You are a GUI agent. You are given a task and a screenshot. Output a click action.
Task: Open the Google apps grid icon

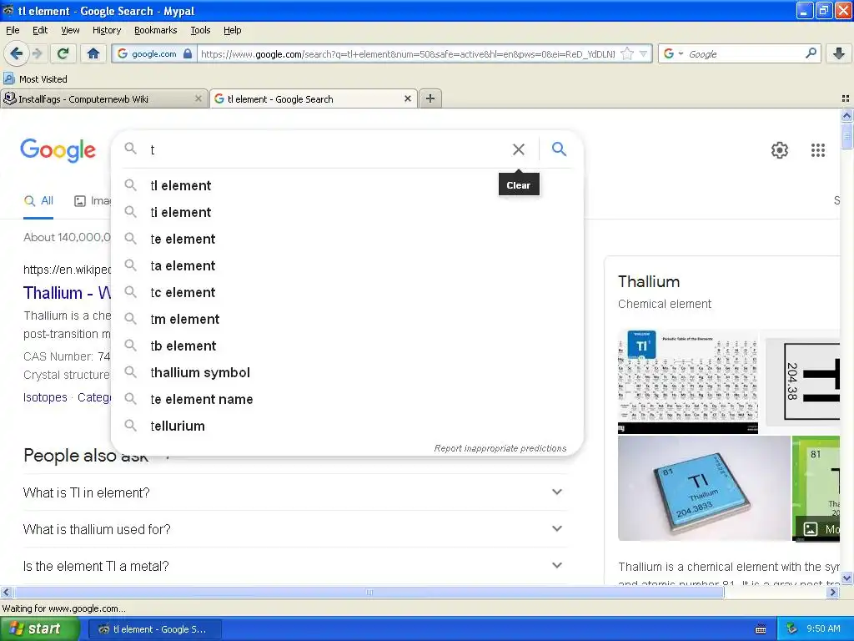(x=817, y=150)
